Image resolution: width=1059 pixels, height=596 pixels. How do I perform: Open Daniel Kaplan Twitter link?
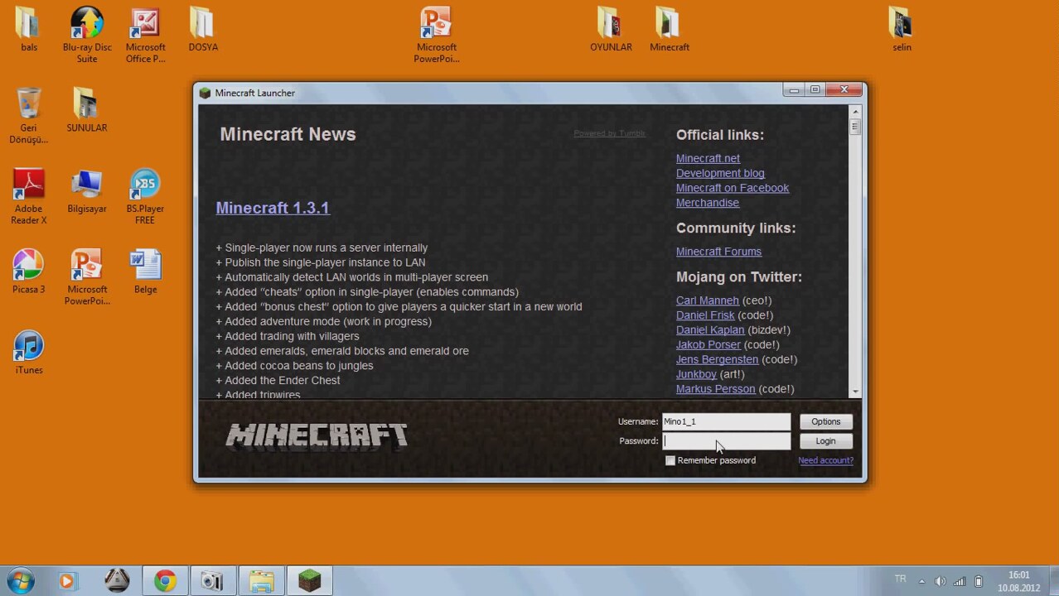[710, 330]
